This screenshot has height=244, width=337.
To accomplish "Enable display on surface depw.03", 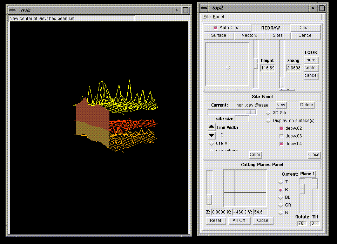I will click(281, 136).
